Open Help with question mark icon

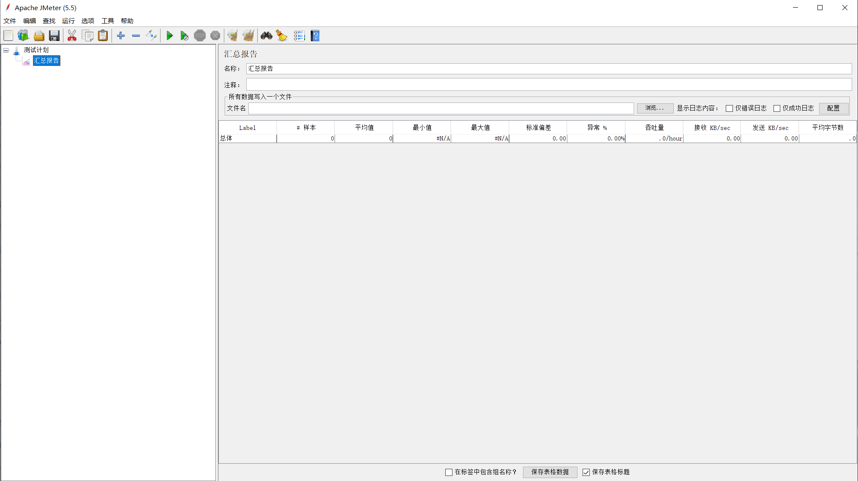click(x=315, y=36)
